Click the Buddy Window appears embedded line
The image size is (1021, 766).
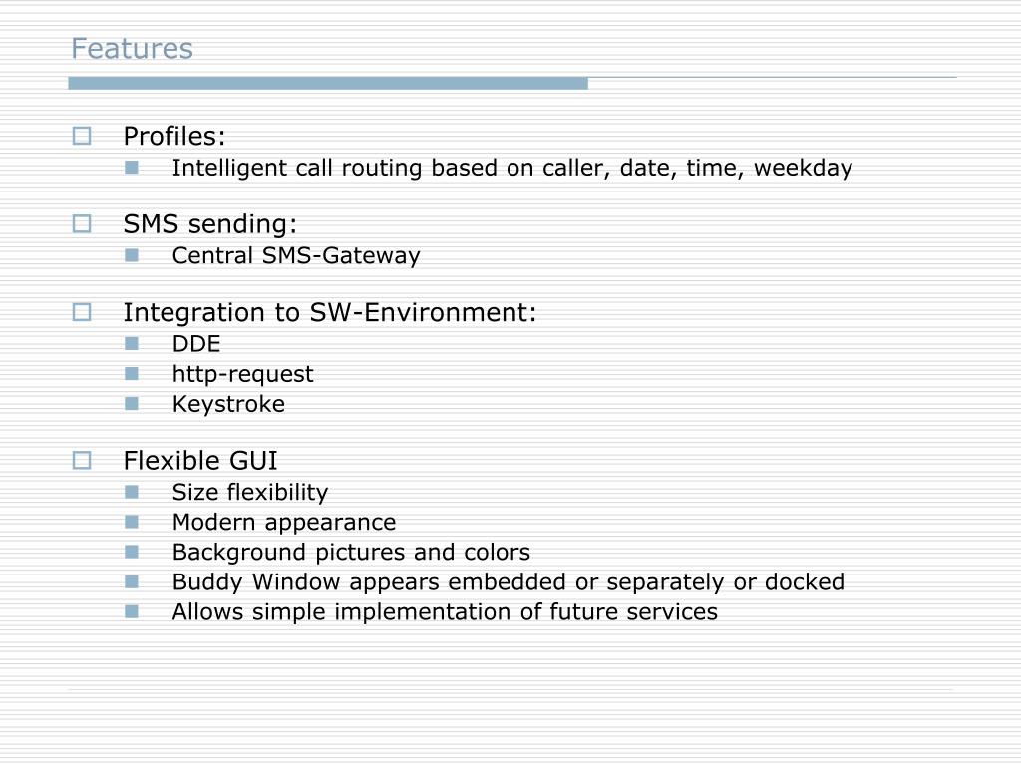(509, 582)
